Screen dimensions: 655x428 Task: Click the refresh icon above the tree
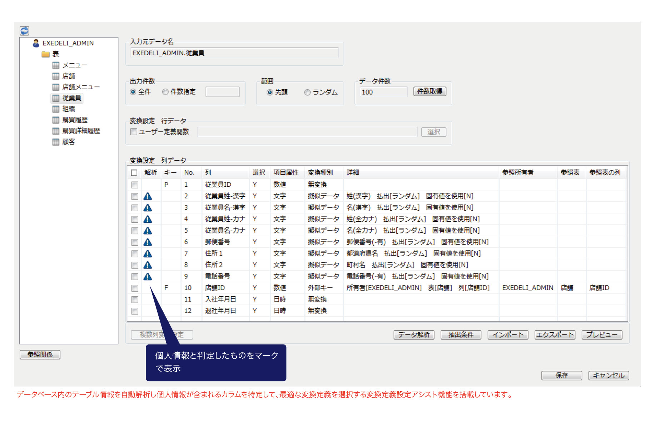24,31
